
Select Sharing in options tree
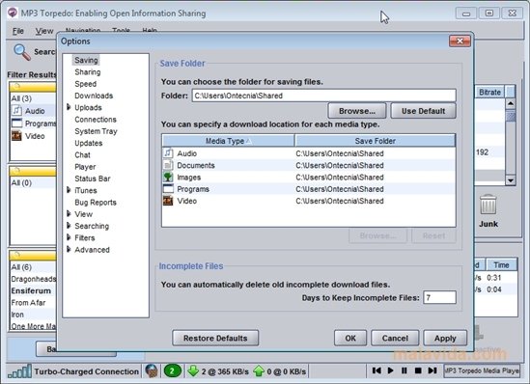88,72
